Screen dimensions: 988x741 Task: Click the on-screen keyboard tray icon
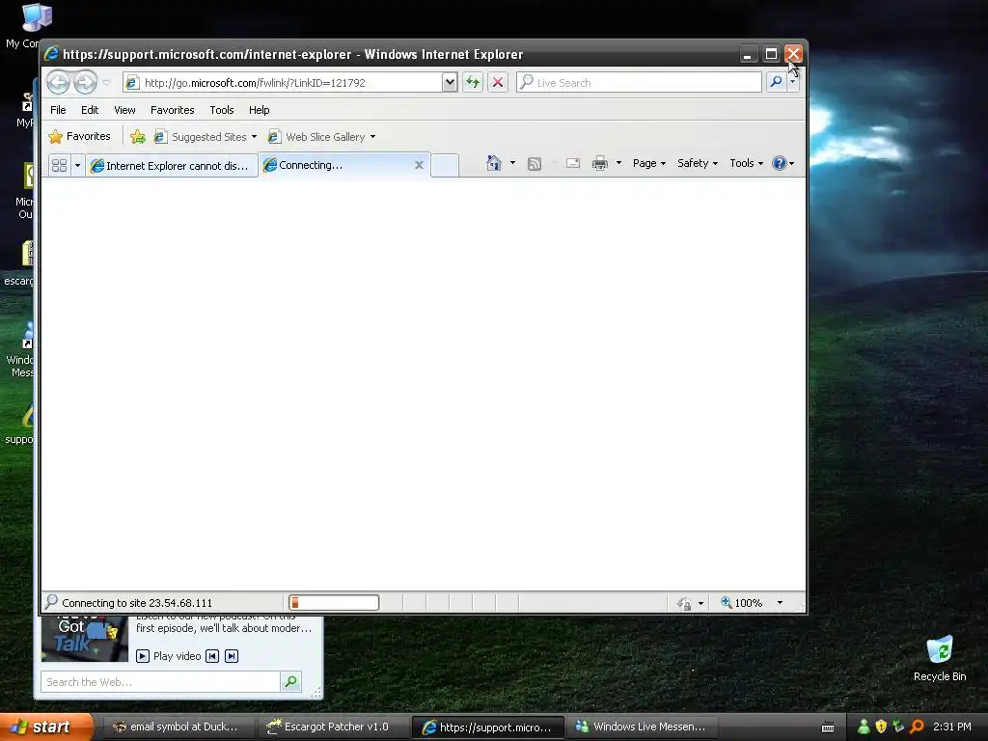828,727
